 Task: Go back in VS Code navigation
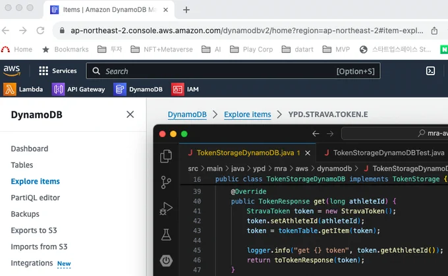(x=316, y=134)
